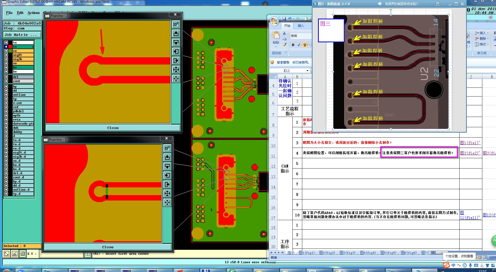Toggle the 'cs' layer checkbox
Image resolution: width=496 pixels, height=272 pixels.
[6, 51]
